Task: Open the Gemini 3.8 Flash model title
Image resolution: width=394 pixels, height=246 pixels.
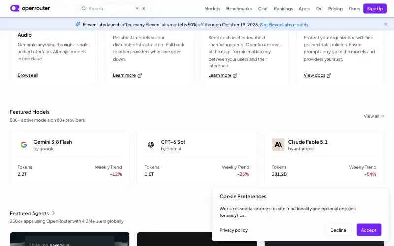Action: point(53,142)
